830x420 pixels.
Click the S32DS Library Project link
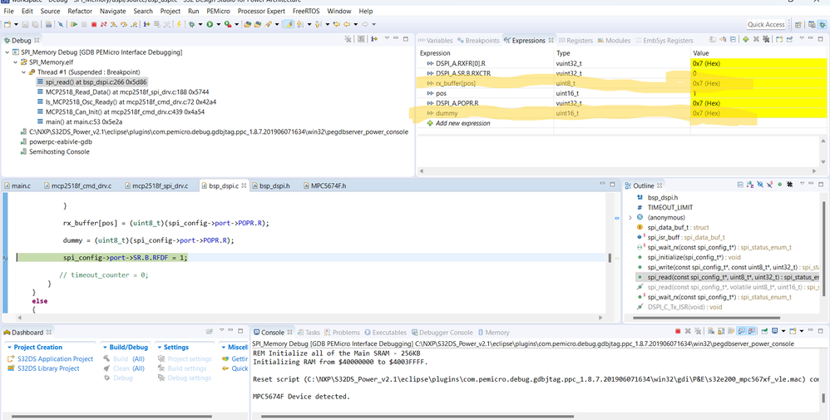[48, 368]
